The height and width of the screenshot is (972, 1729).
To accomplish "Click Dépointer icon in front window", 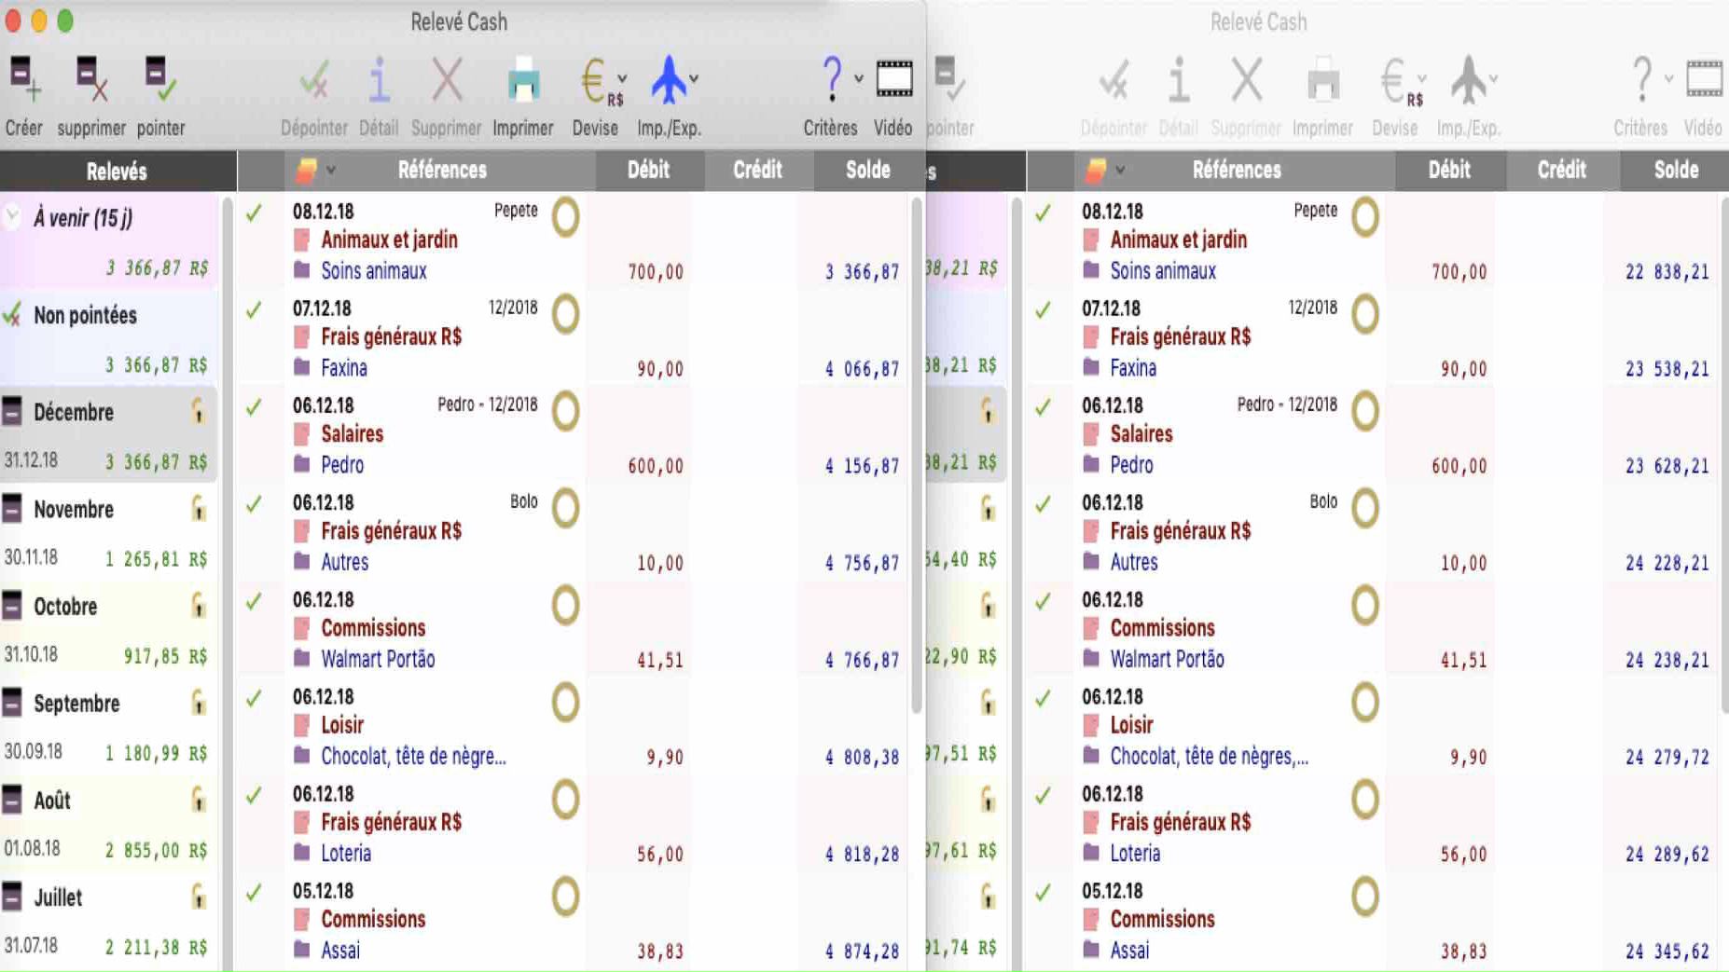I will 314,80.
